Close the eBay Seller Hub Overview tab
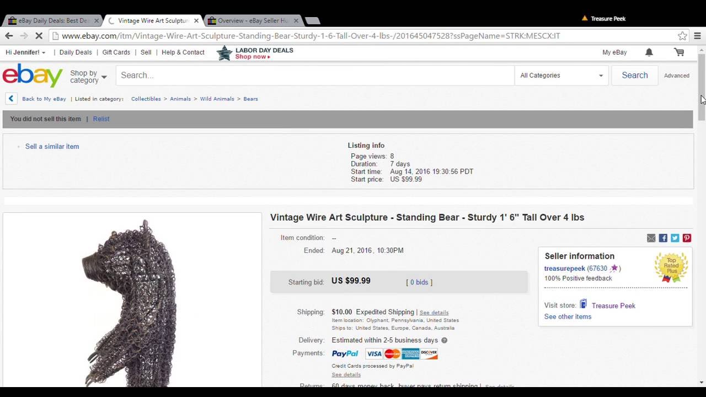This screenshot has width=706, height=397. click(x=296, y=20)
